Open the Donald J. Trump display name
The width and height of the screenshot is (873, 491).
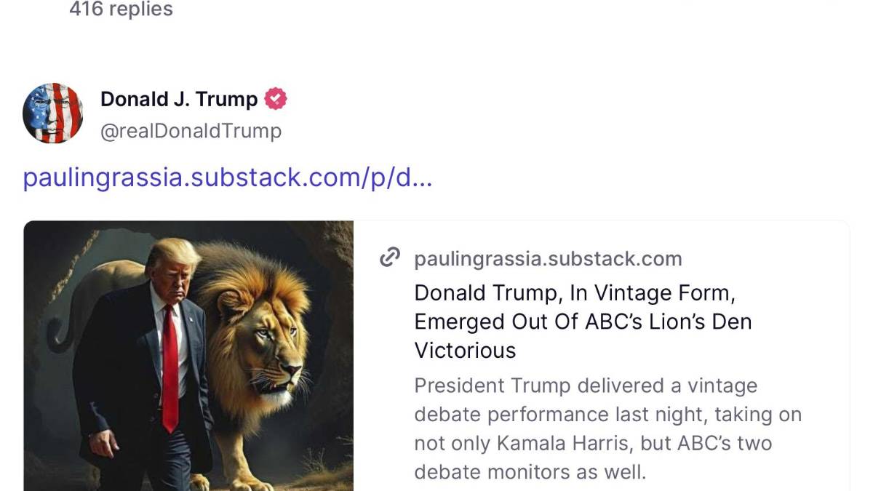pos(179,99)
